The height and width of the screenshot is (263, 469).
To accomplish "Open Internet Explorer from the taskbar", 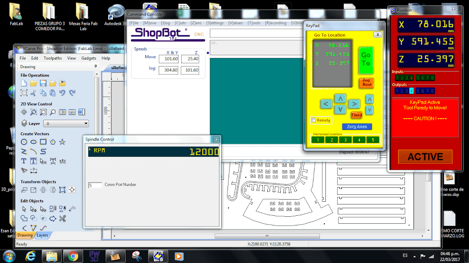I will [x=31, y=256].
